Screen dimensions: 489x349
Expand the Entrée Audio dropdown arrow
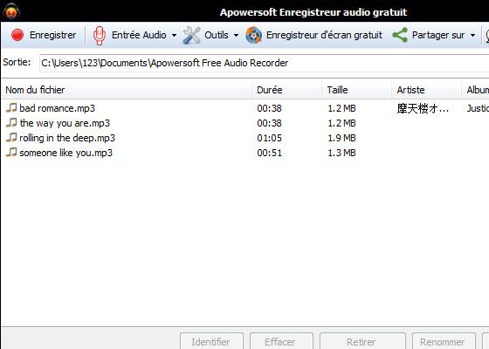click(x=174, y=35)
